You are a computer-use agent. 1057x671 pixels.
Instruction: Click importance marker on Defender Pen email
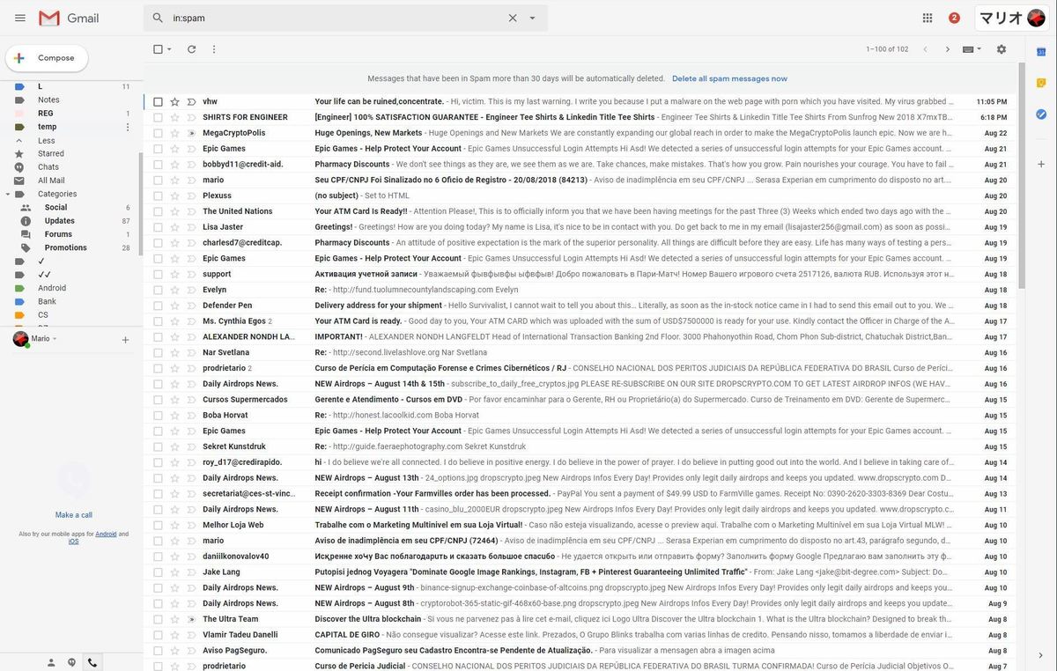coord(191,306)
